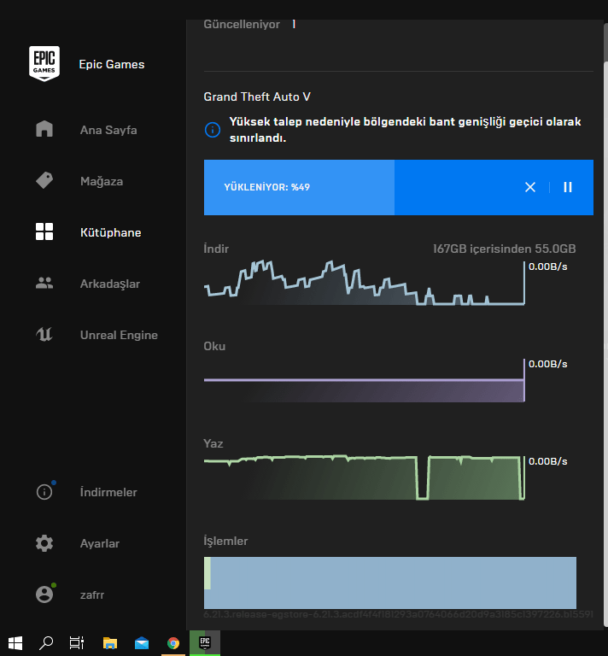
Task: Click the Mağaza store tag icon
Action: tap(44, 181)
